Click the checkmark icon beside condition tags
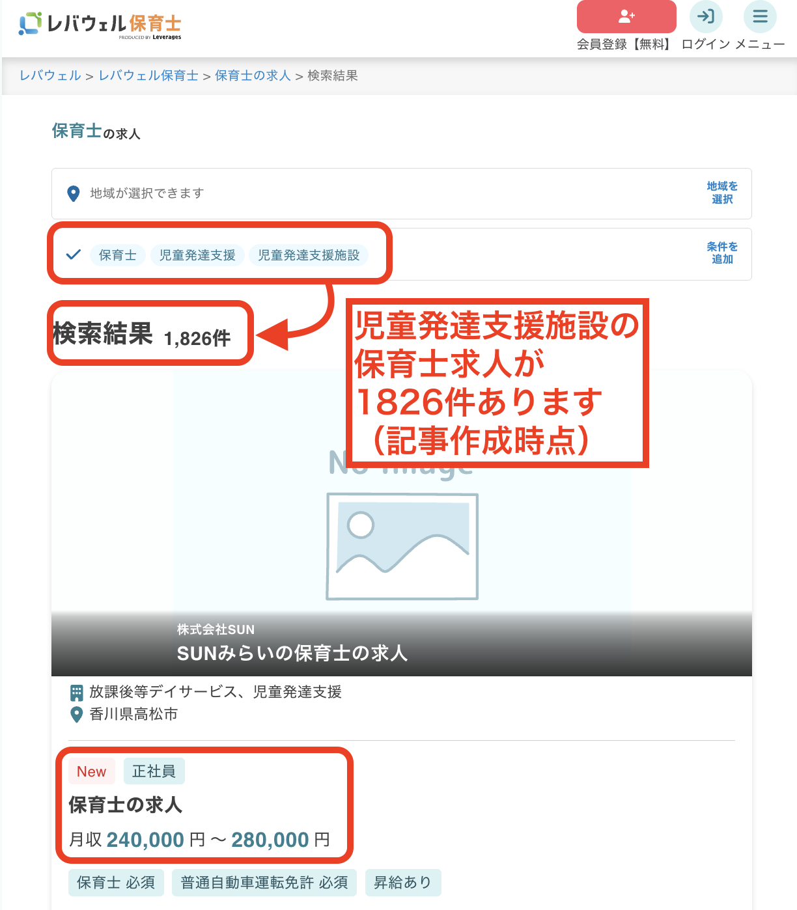This screenshot has height=910, width=797. pyautogui.click(x=74, y=255)
